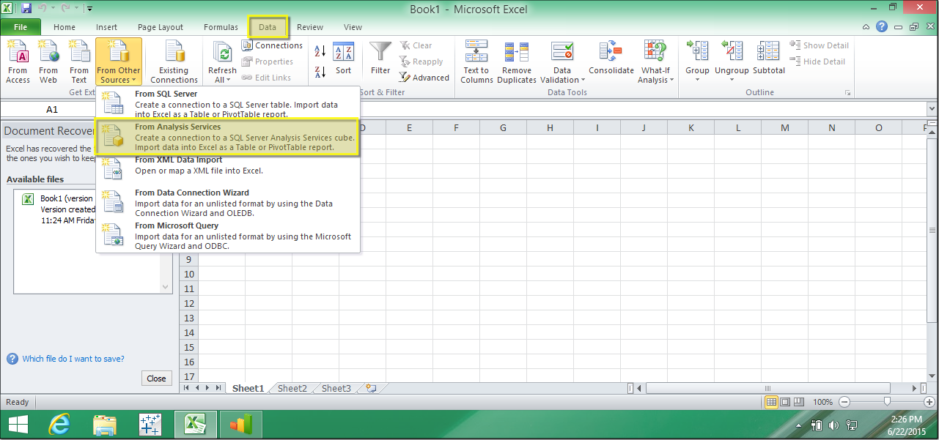Viewport: 939px width, 440px height.
Task: Select From Microsoft Query
Action: 227,236
